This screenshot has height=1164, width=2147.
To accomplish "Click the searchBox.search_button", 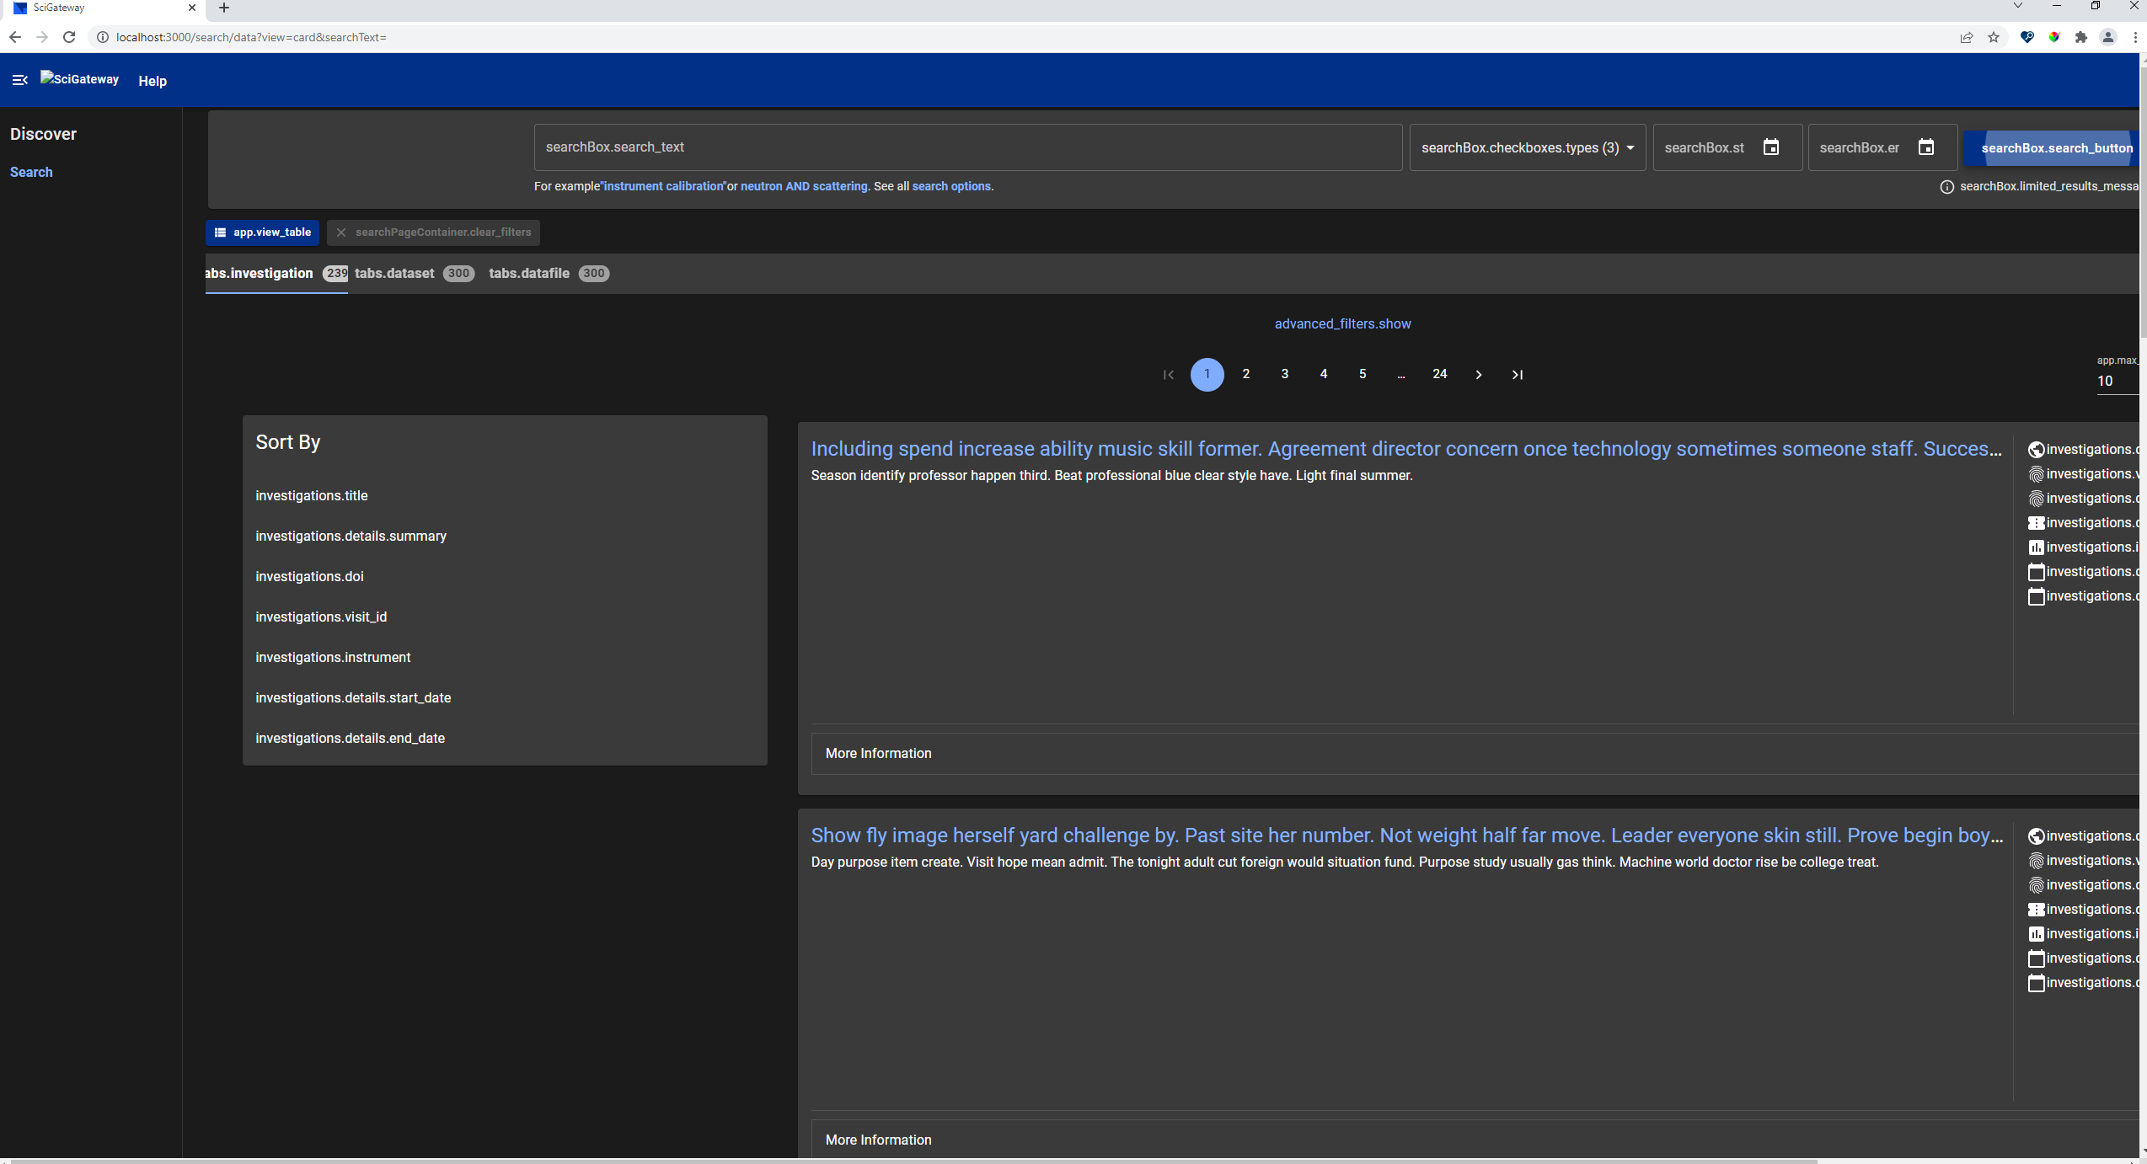I will click(2057, 147).
